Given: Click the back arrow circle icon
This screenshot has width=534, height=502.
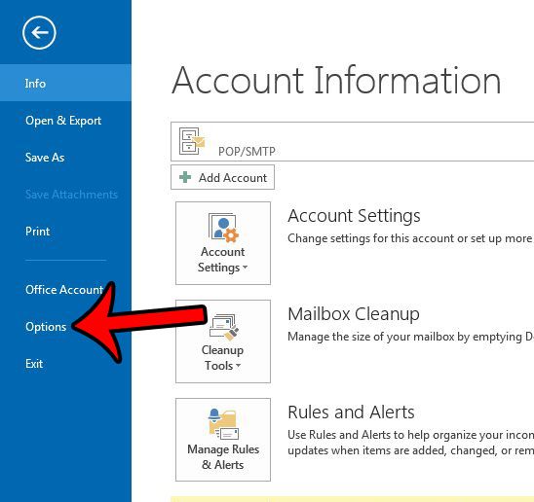Looking at the screenshot, I should point(39,33).
